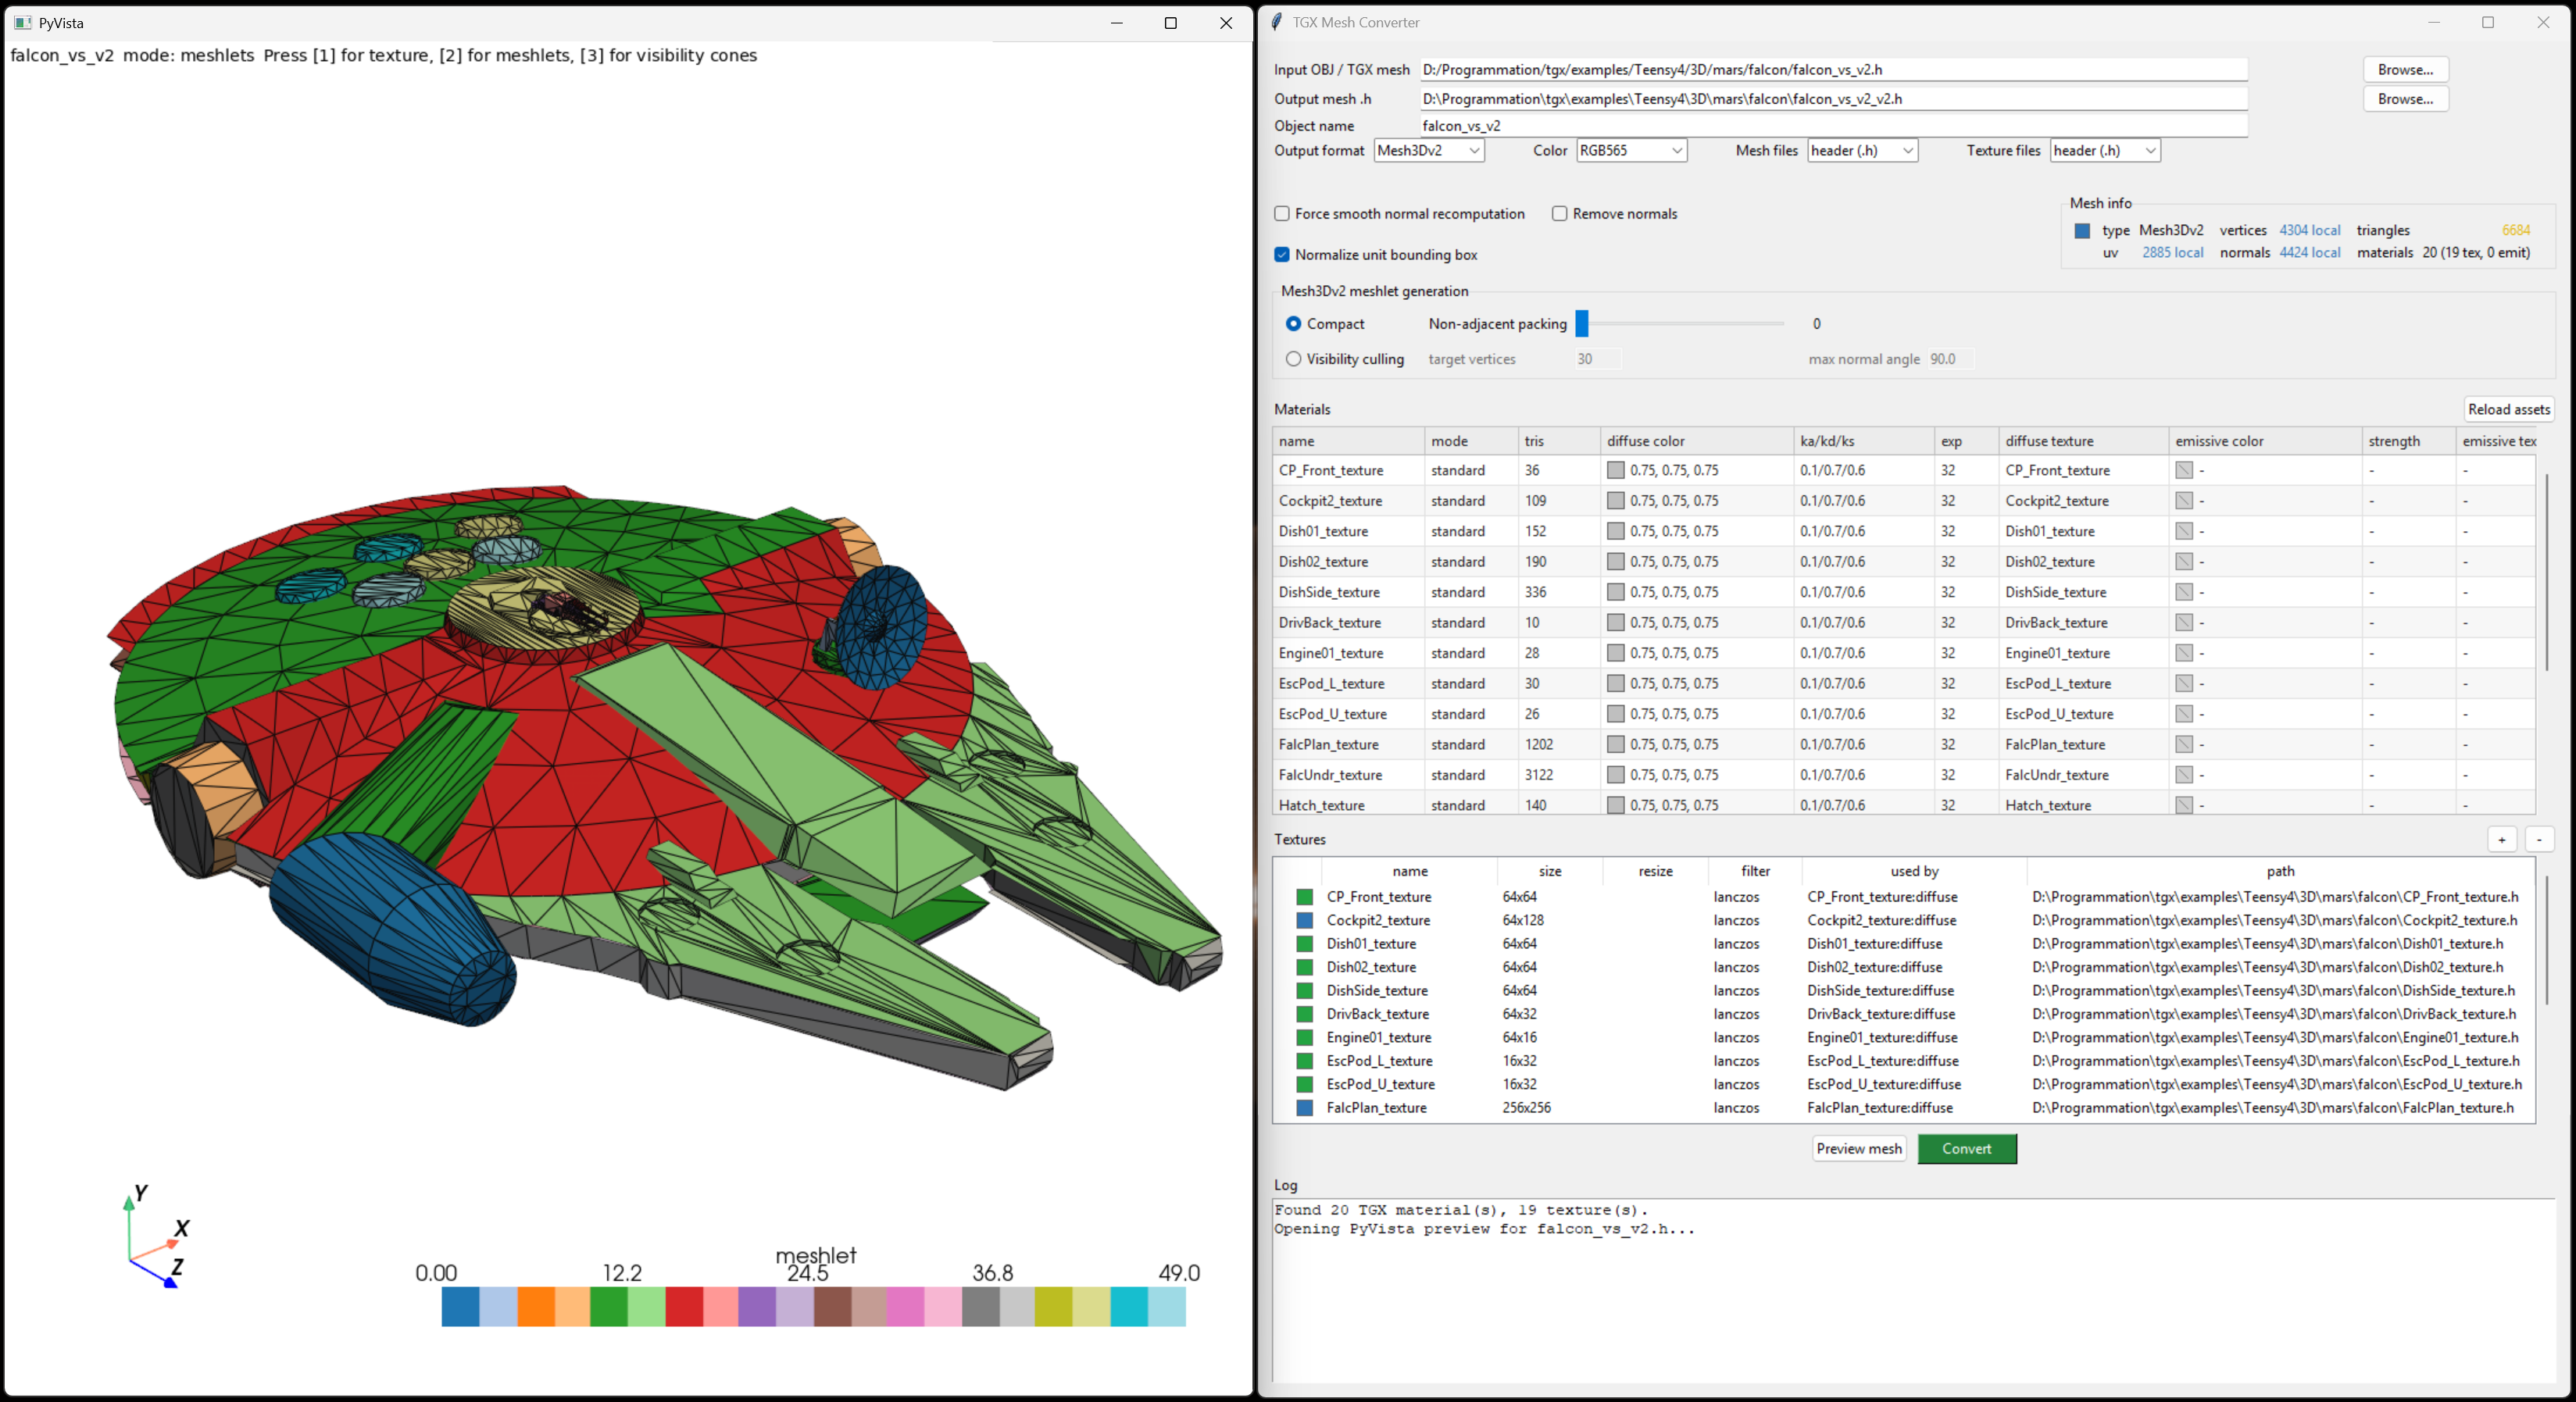Viewport: 2576px width, 1402px height.
Task: Click the XYZ axes orientation widget in PyVista
Action: [157, 1237]
